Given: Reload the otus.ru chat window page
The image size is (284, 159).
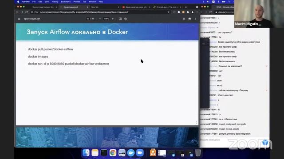Looking at the screenshot, I should (210, 12).
